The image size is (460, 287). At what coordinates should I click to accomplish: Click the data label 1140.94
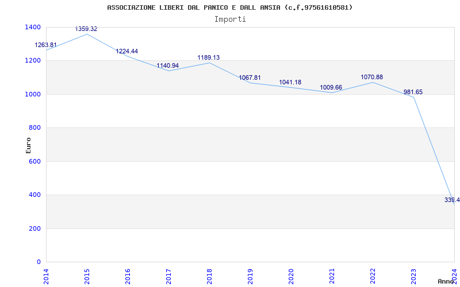(167, 65)
